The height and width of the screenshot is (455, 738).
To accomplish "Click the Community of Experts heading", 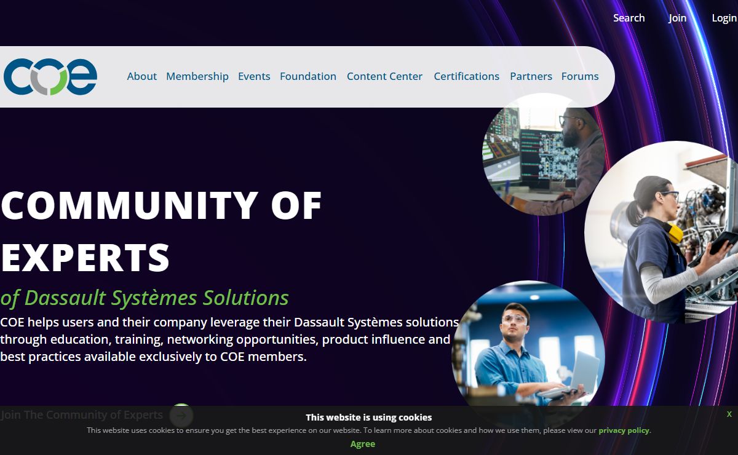I will [x=161, y=231].
